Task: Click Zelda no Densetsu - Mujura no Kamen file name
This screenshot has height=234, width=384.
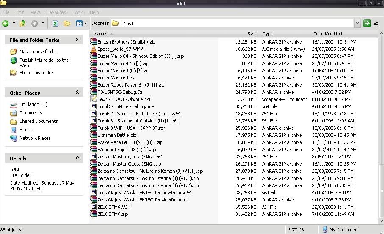Action: 150,171
